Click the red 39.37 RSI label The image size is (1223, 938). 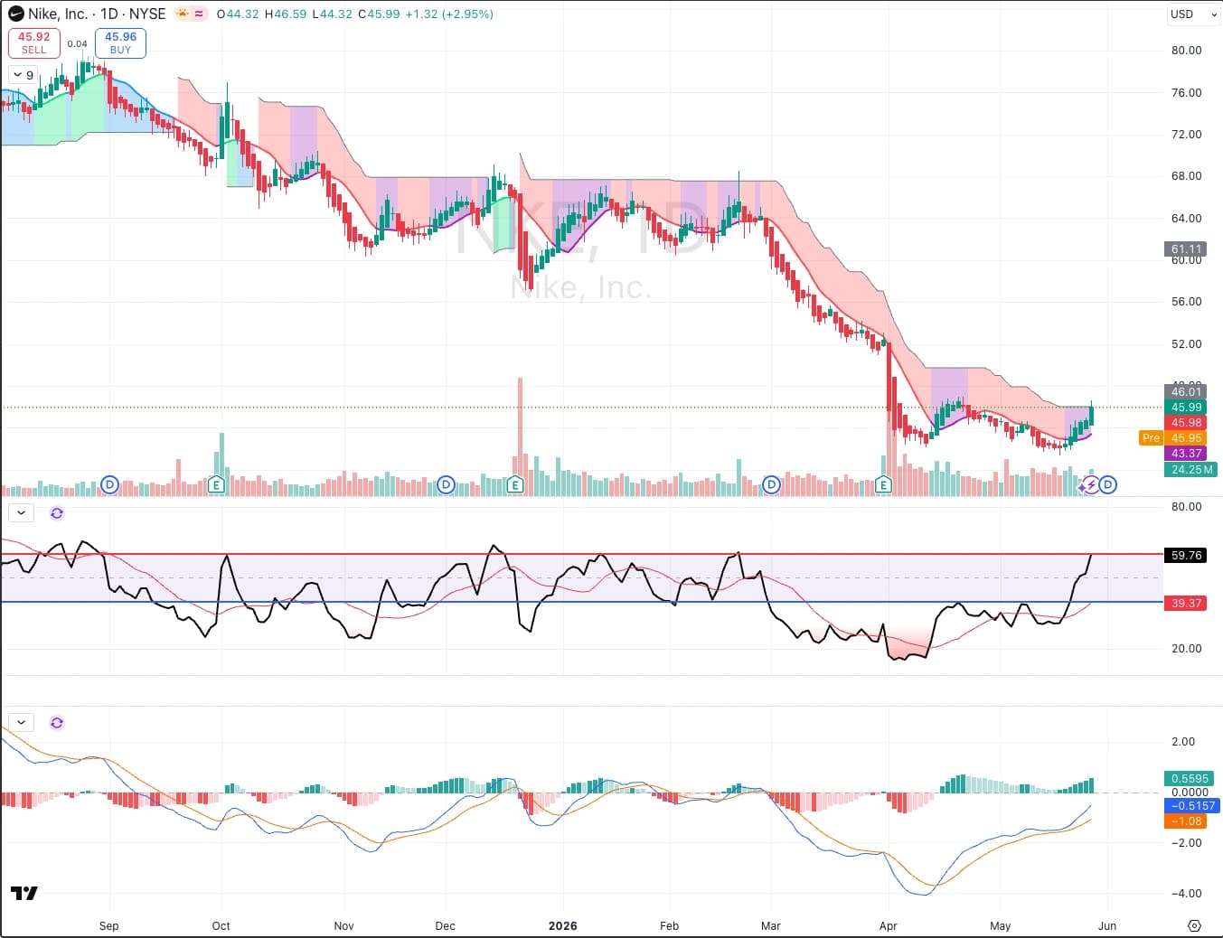click(x=1186, y=604)
